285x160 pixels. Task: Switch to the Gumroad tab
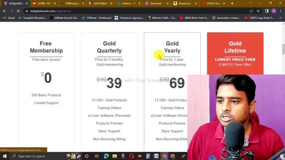[157, 3]
